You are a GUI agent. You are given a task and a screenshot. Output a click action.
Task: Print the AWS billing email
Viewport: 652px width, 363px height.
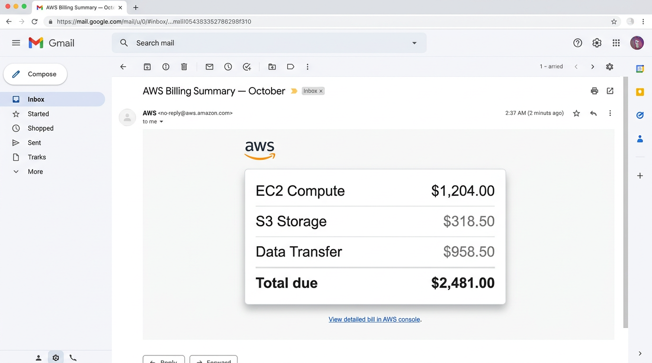(594, 91)
